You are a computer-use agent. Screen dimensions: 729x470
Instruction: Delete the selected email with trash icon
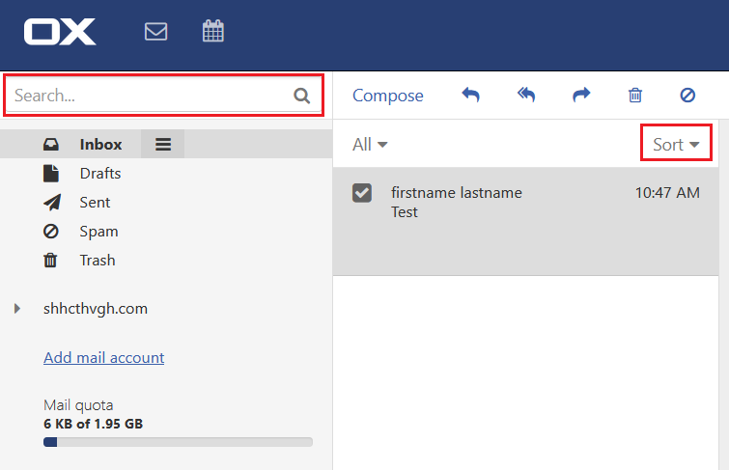pyautogui.click(x=635, y=95)
